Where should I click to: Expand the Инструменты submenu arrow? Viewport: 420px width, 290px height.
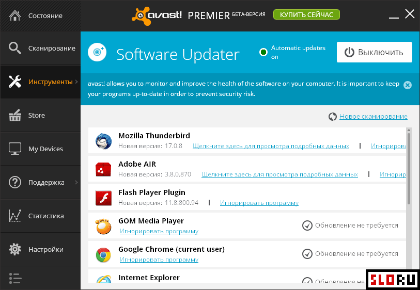tap(76, 82)
